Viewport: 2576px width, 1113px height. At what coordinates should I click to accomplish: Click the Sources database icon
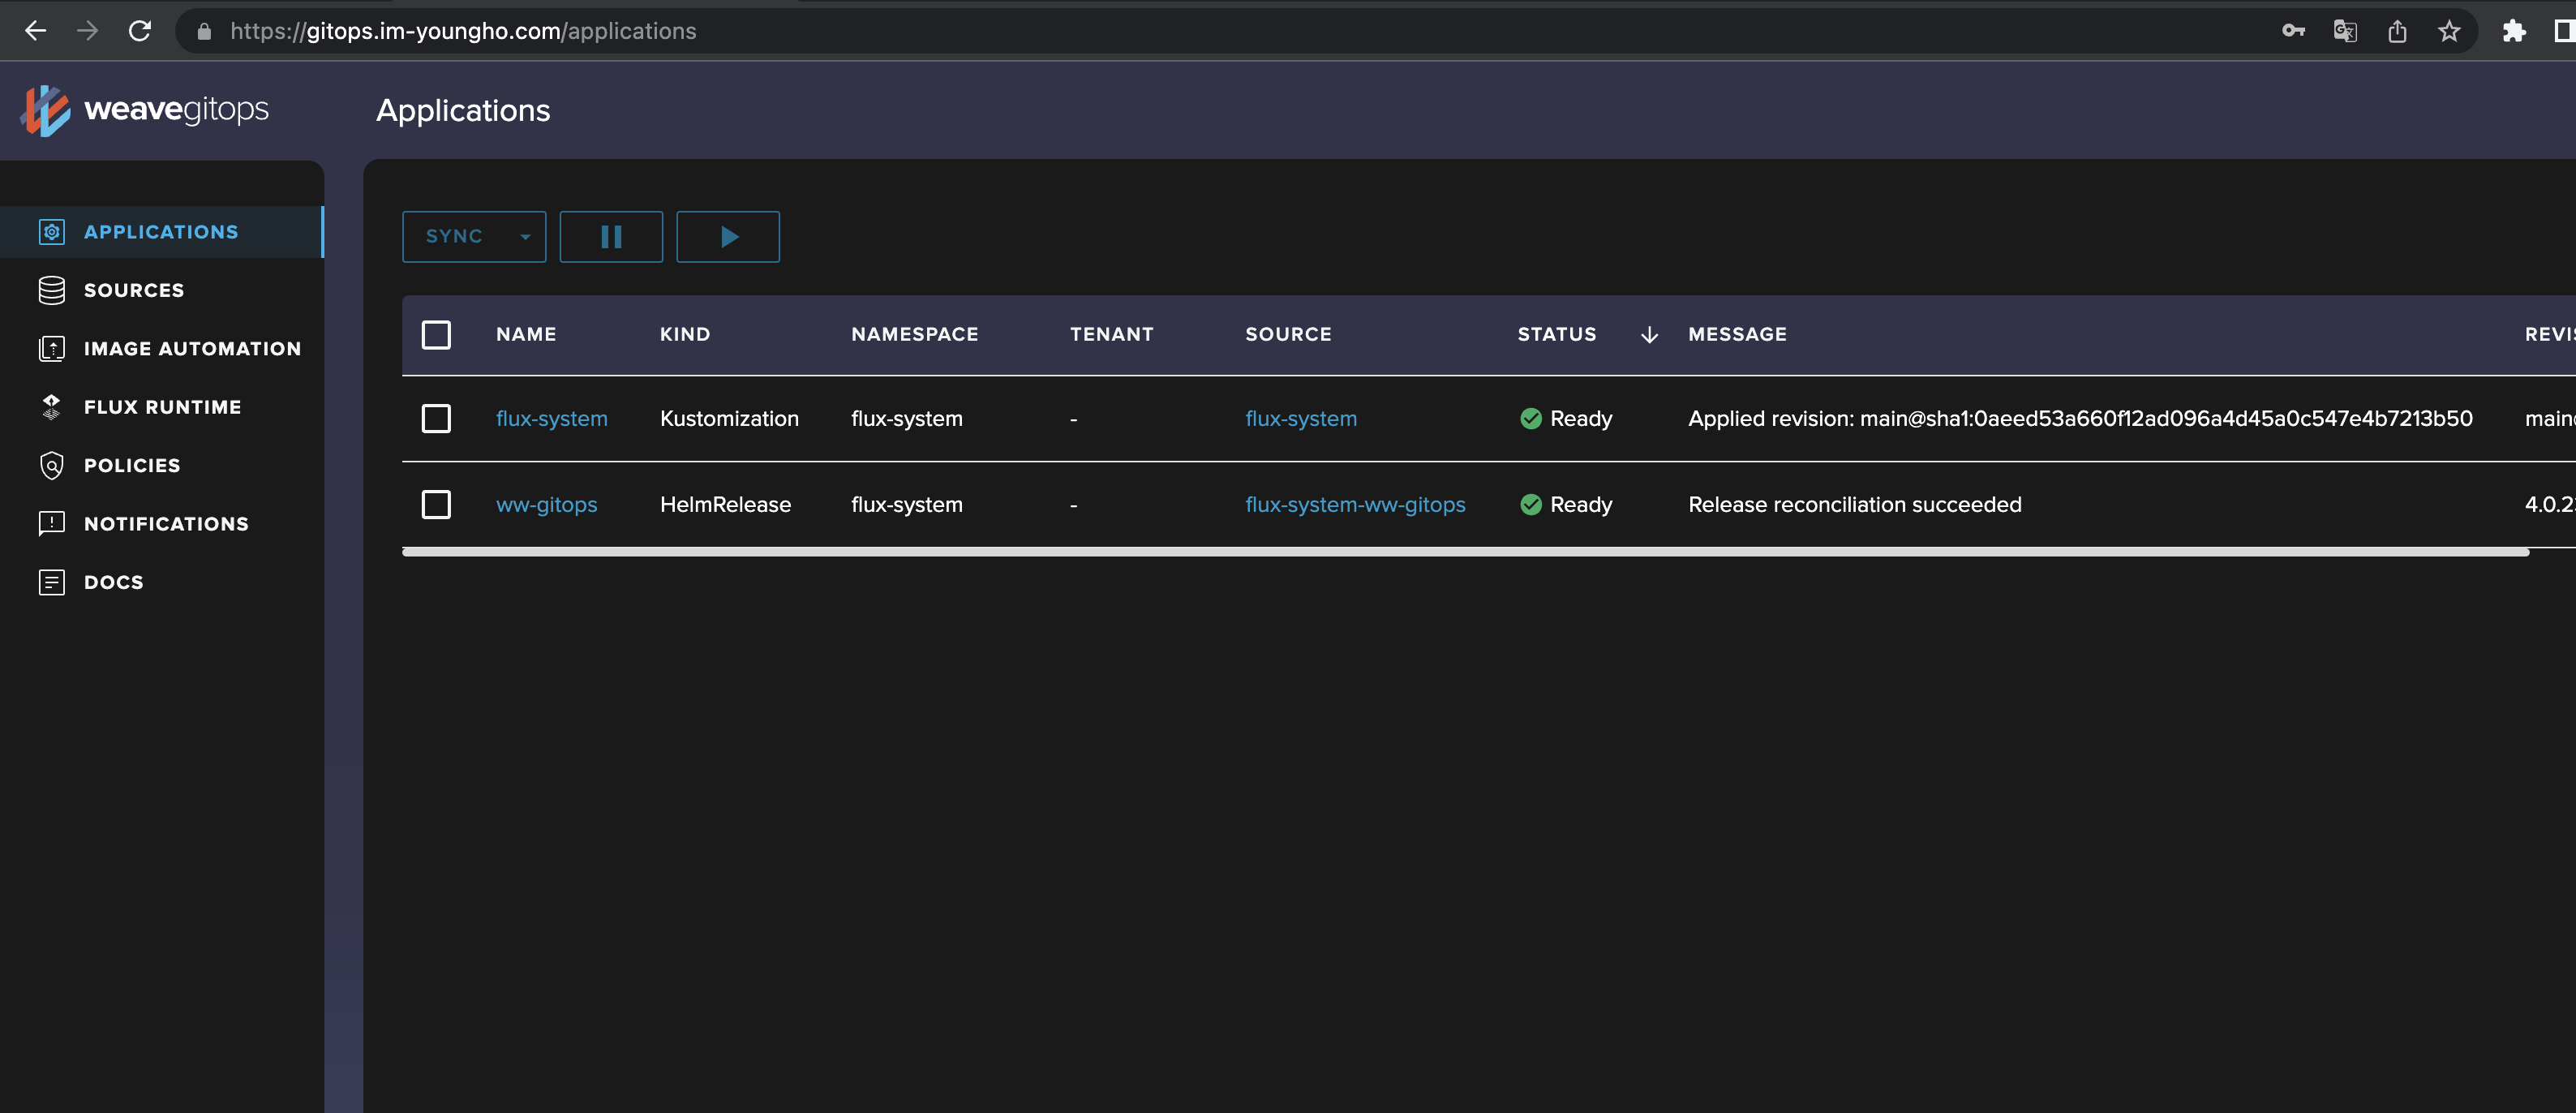(51, 290)
